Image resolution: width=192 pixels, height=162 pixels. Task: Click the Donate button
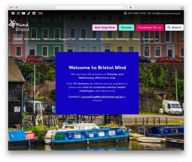[126, 28]
